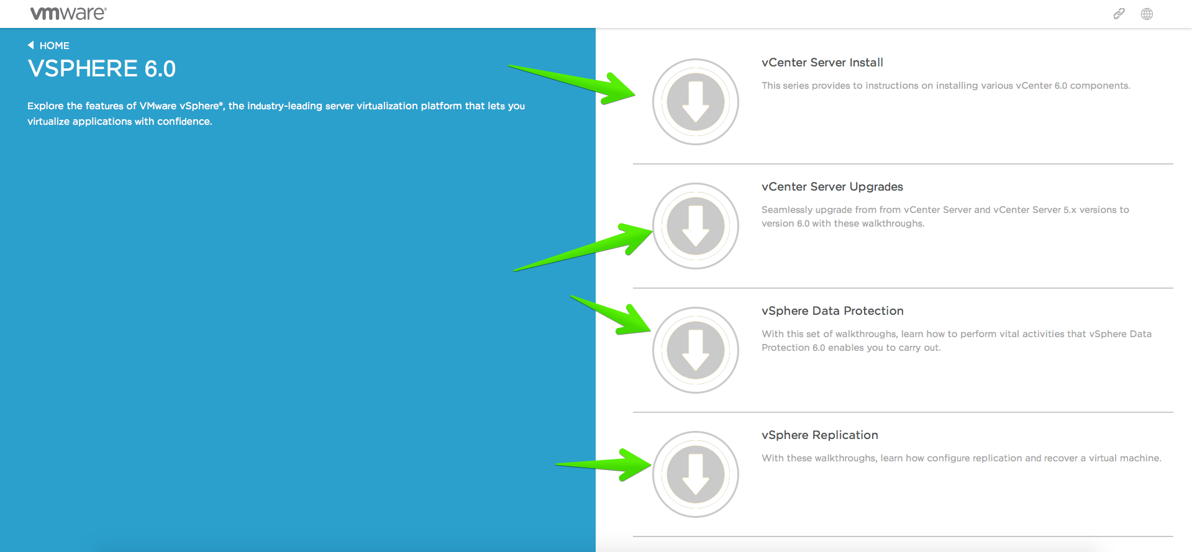The height and width of the screenshot is (552, 1192).
Task: Click vCenter Server Upgrades download icon
Action: tap(695, 226)
